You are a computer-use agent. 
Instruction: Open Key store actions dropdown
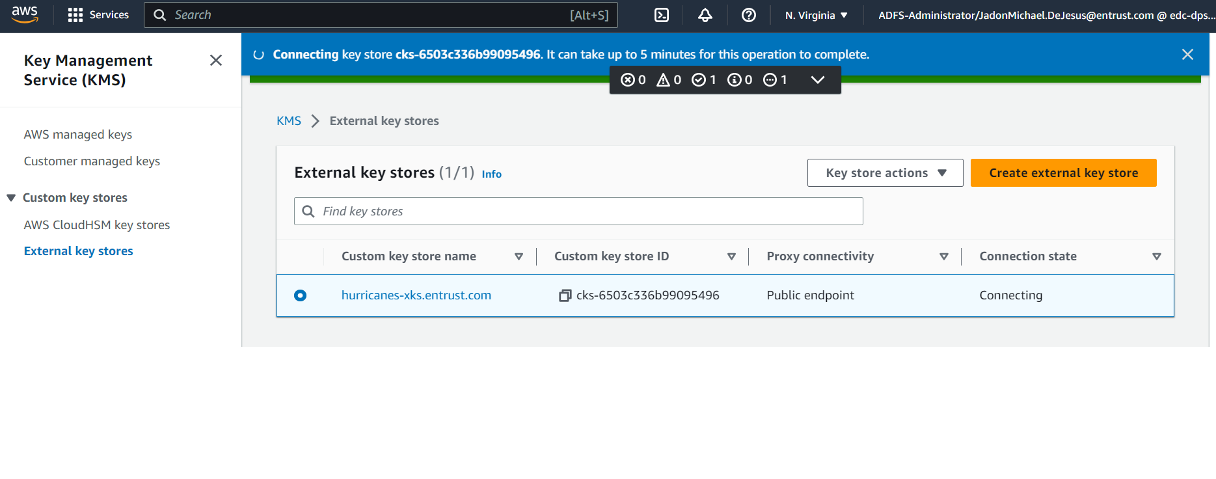point(885,173)
